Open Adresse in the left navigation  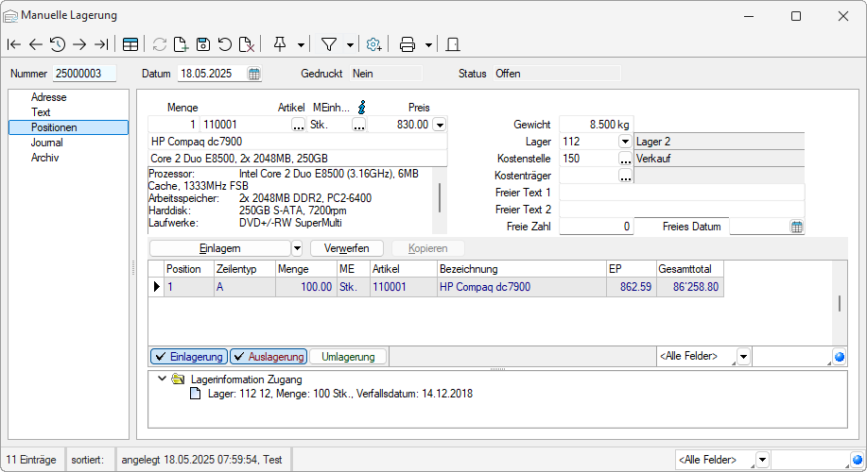point(48,97)
